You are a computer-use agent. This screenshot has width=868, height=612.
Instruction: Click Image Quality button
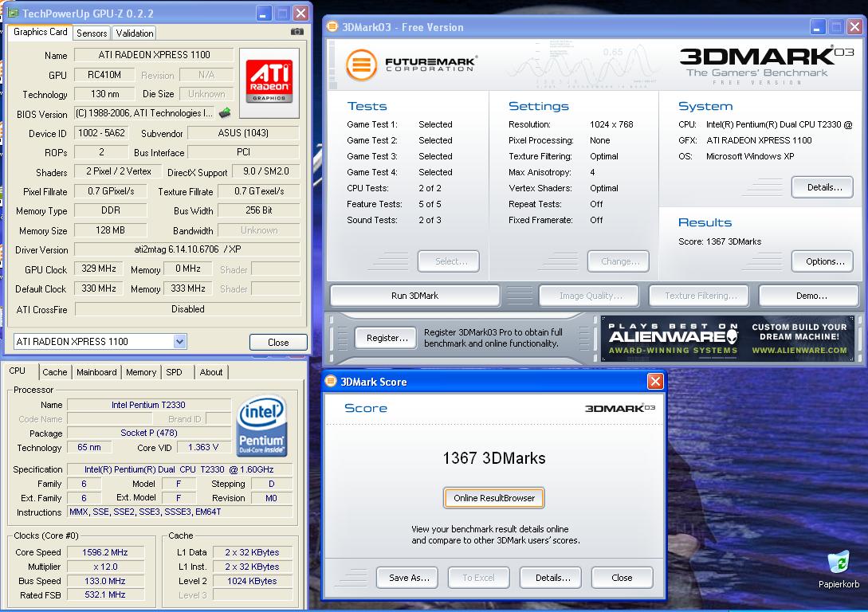pos(590,296)
